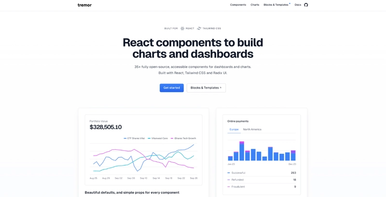386x197 pixels.
Task: Switch to the North America tab
Action: 252,130
